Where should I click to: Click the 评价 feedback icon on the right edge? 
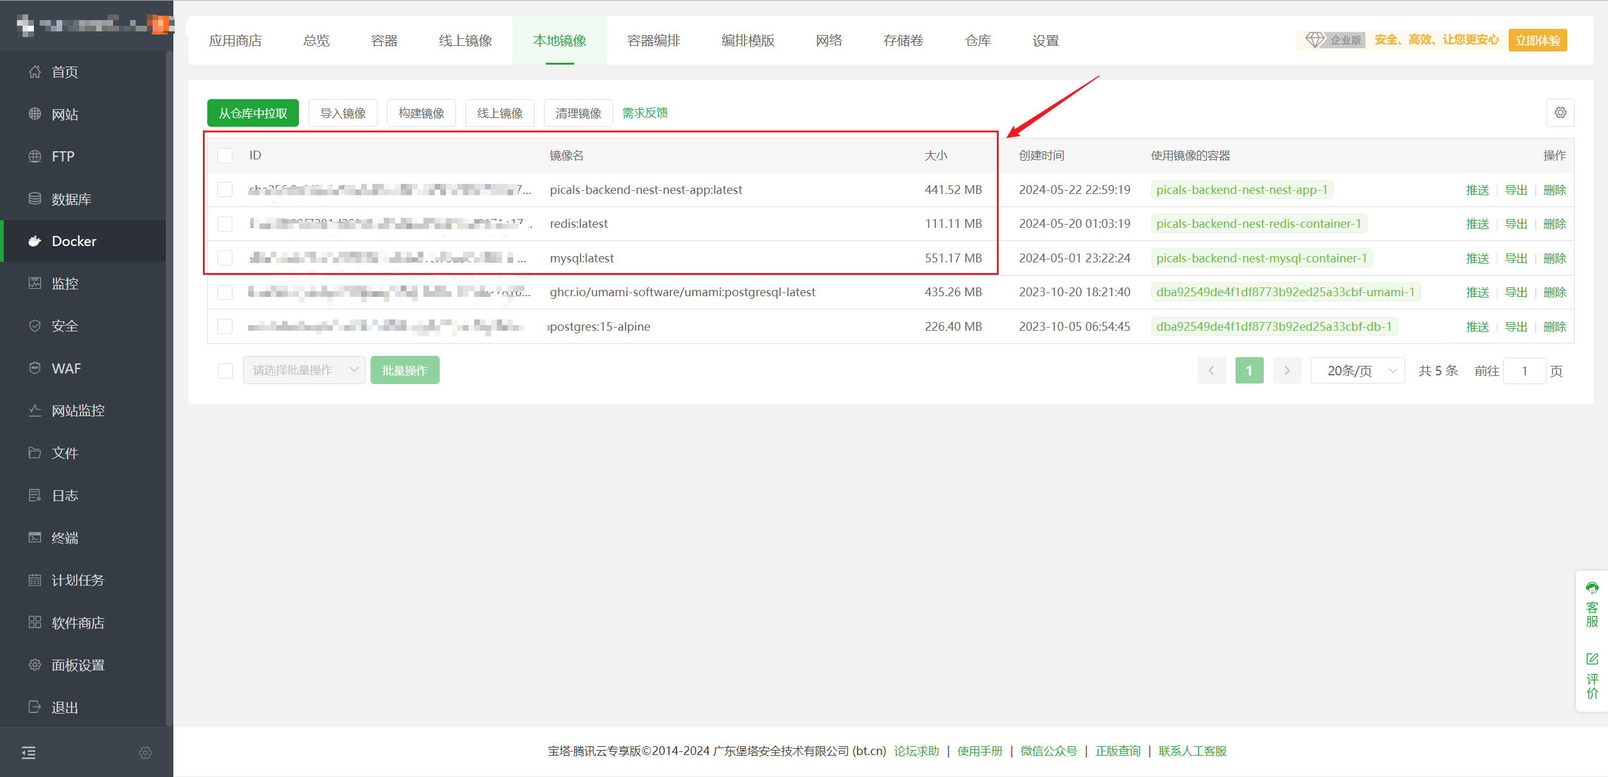[1592, 658]
